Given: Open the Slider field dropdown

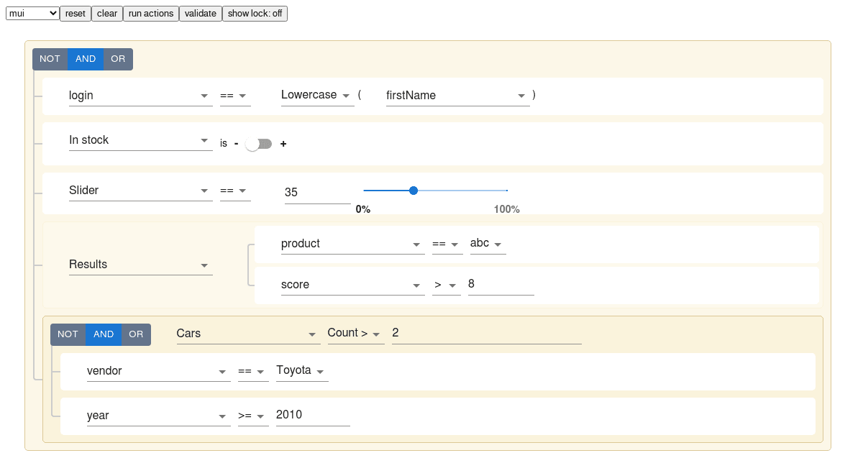Looking at the screenshot, I should point(140,191).
